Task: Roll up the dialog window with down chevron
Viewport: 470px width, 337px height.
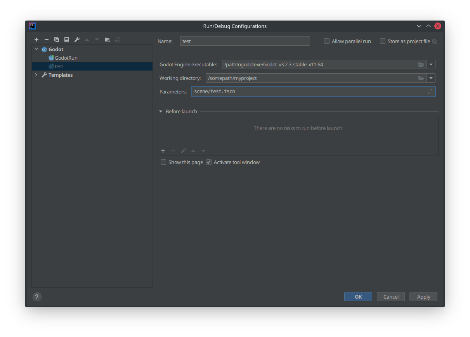Action: (419, 26)
